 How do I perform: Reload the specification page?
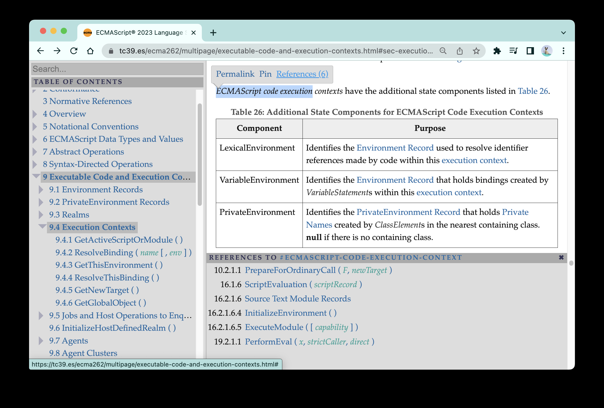[74, 51]
